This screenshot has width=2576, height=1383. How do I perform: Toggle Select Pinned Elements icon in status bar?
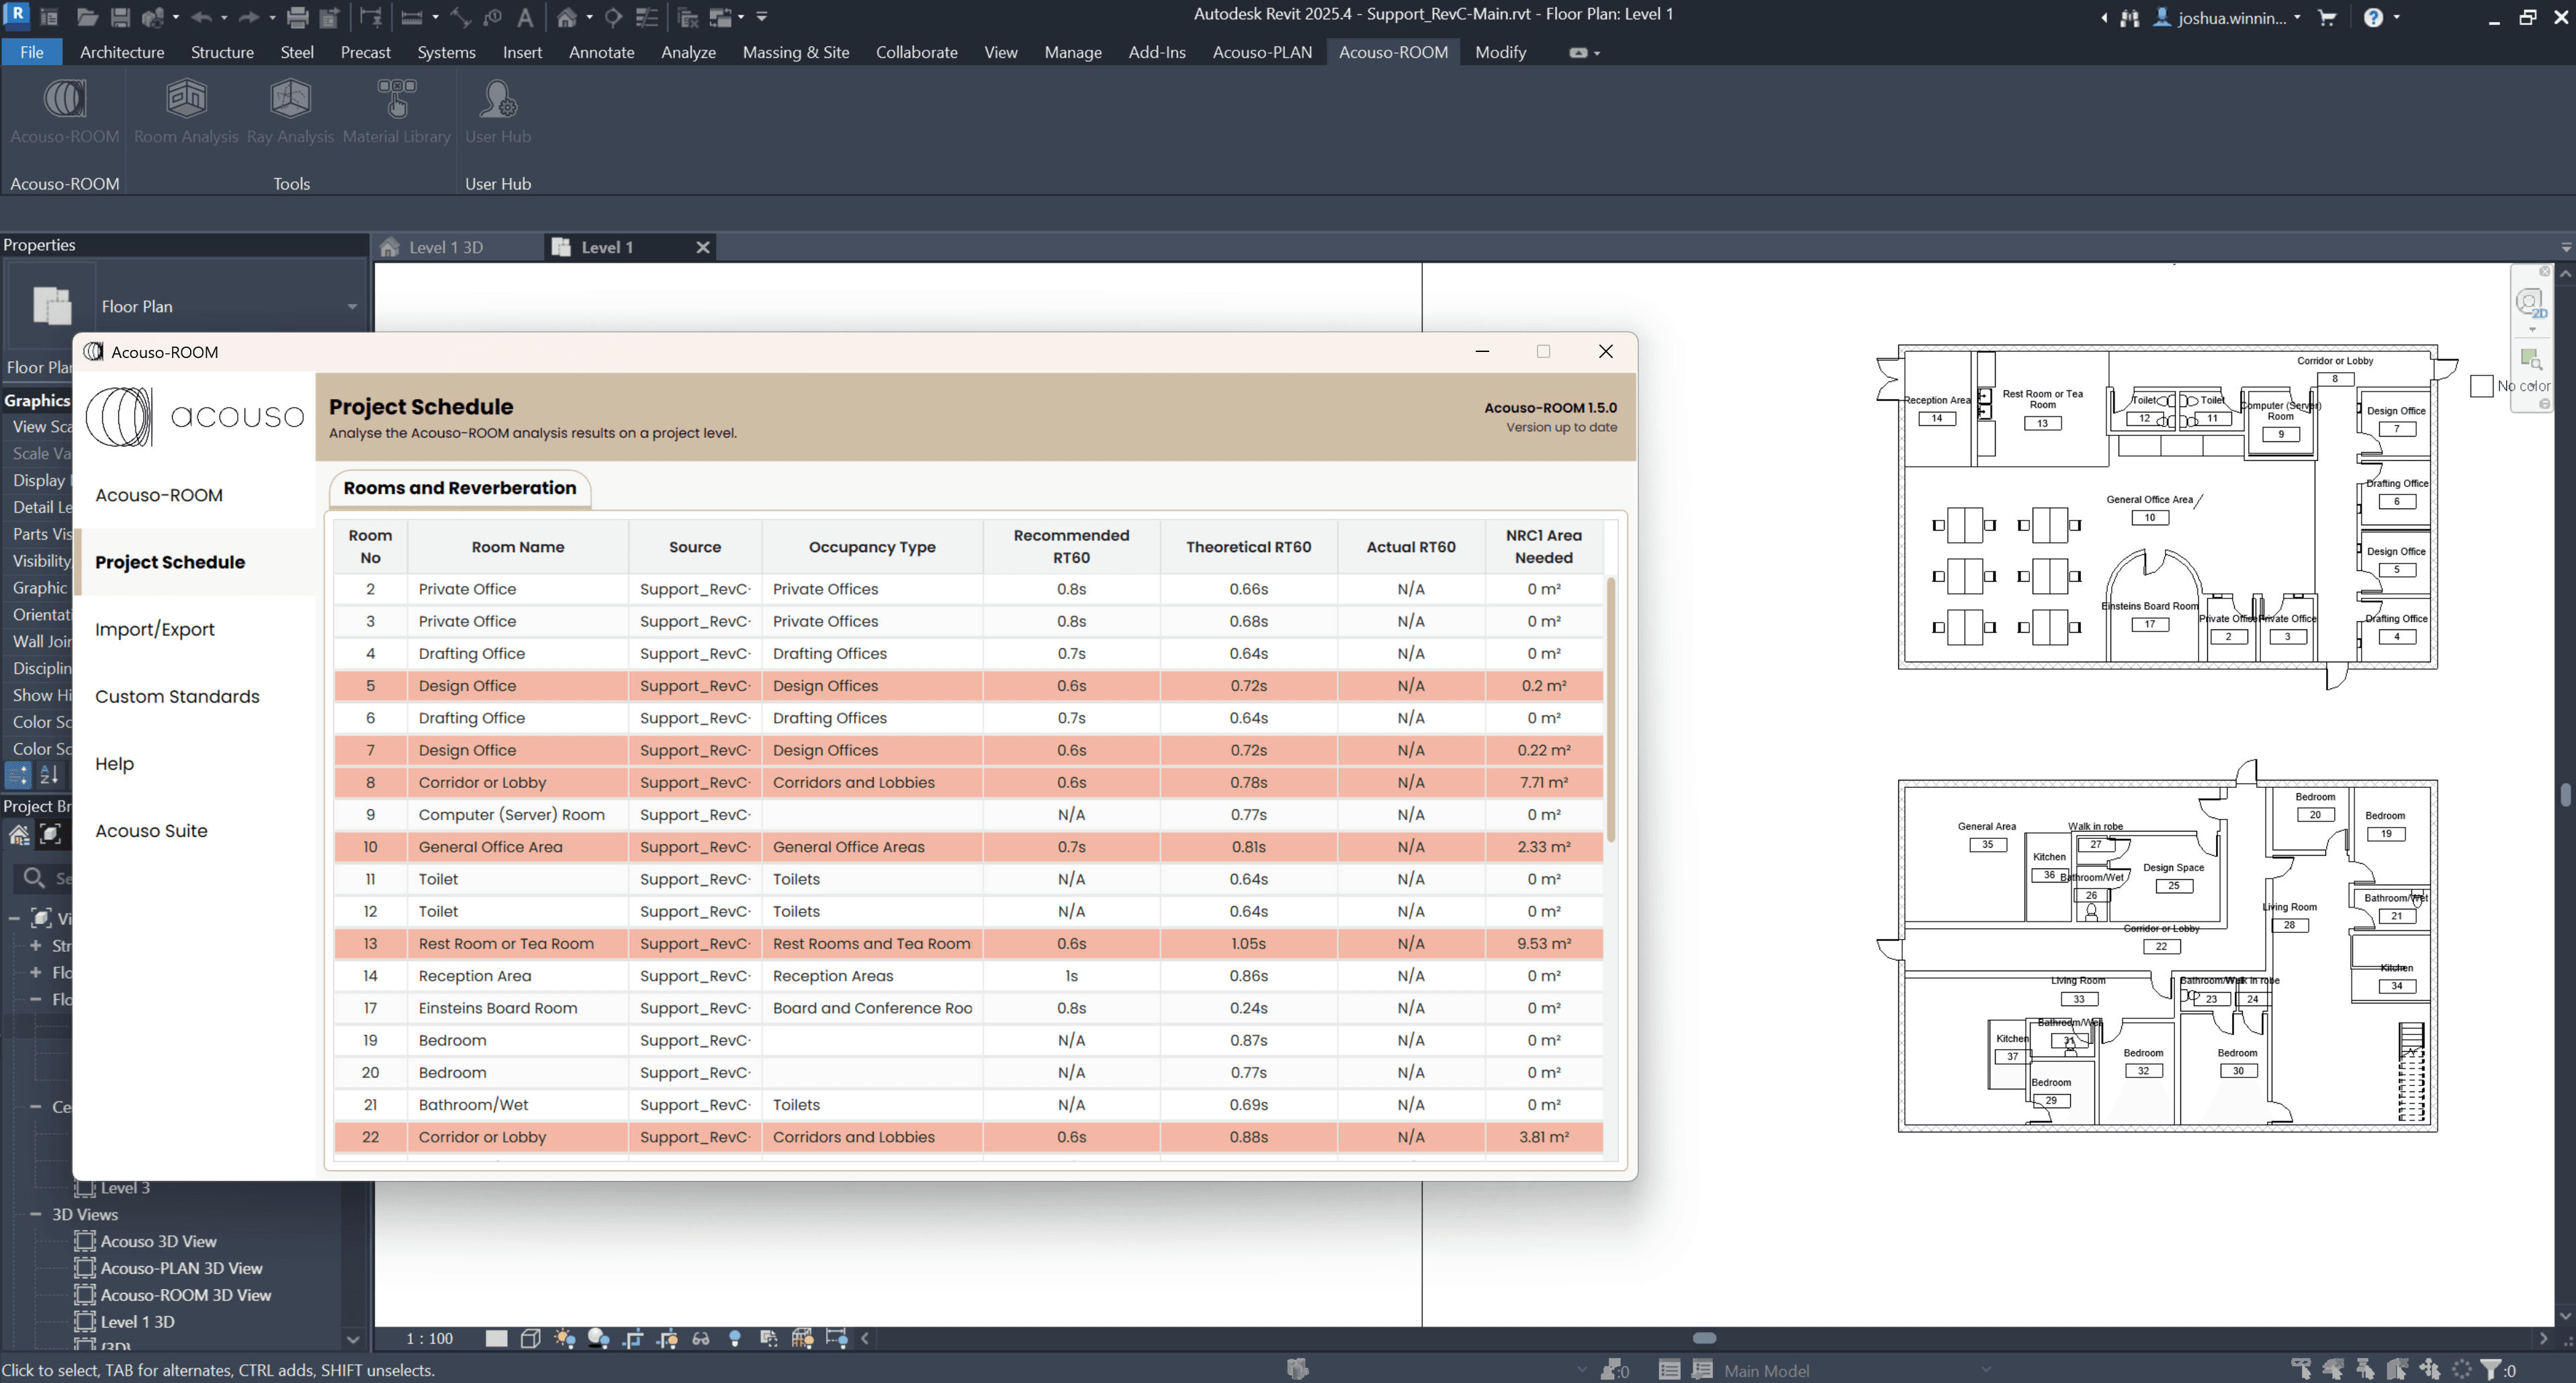click(x=2365, y=1369)
